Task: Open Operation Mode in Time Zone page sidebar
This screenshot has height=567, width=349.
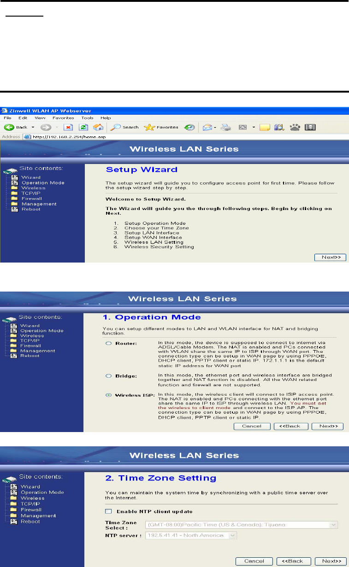Action: 42,492
